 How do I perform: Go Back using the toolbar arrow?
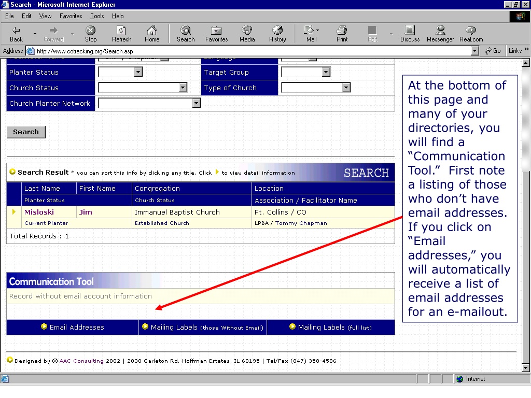pos(16,34)
